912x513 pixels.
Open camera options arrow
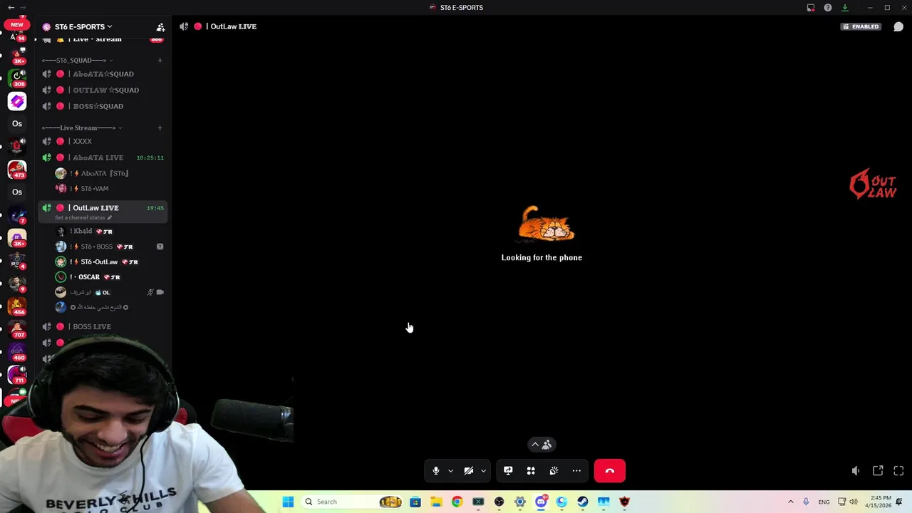[483, 471]
